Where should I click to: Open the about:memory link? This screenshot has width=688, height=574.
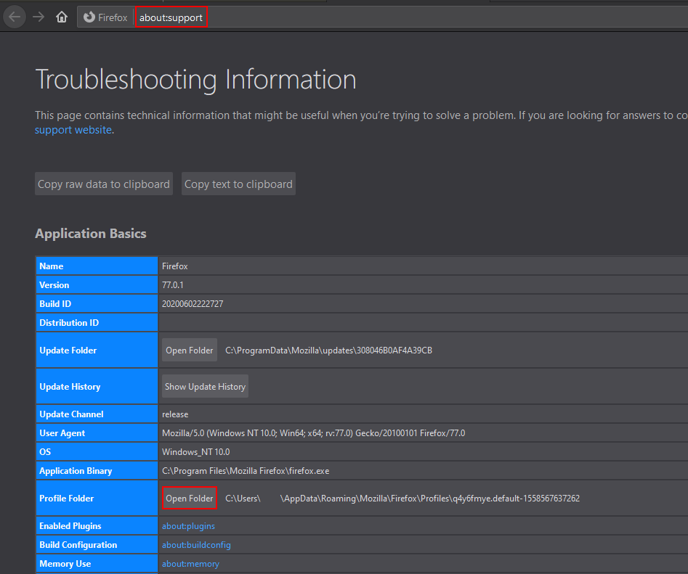[190, 564]
